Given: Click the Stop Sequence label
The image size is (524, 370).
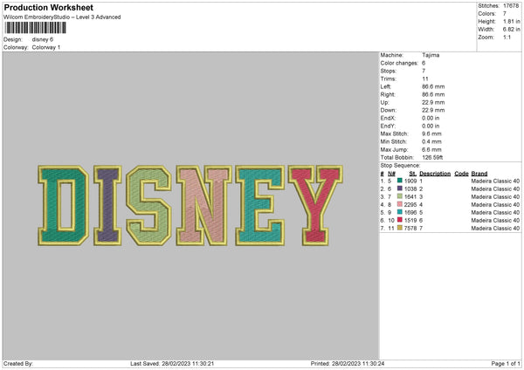Looking at the screenshot, I should coord(400,166).
